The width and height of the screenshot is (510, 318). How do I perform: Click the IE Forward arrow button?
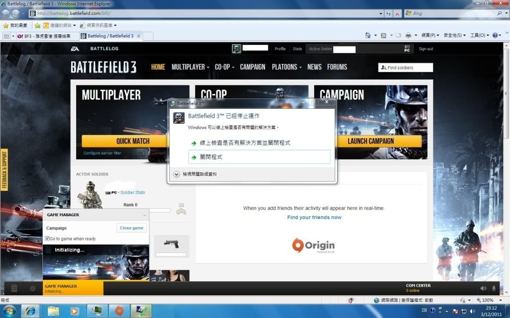pos(15,13)
